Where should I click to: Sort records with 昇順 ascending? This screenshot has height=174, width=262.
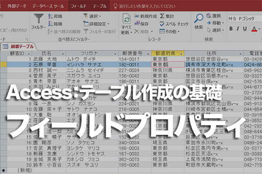[55, 16]
